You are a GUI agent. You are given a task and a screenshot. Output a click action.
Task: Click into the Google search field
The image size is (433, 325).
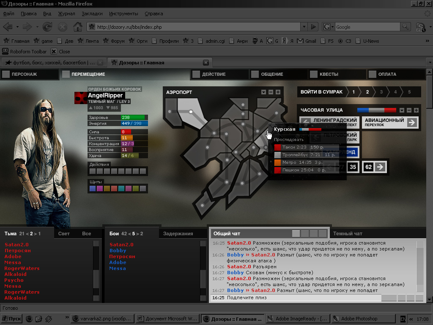[x=367, y=27]
